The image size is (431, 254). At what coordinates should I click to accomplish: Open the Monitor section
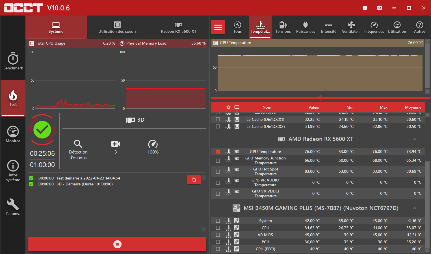point(13,134)
